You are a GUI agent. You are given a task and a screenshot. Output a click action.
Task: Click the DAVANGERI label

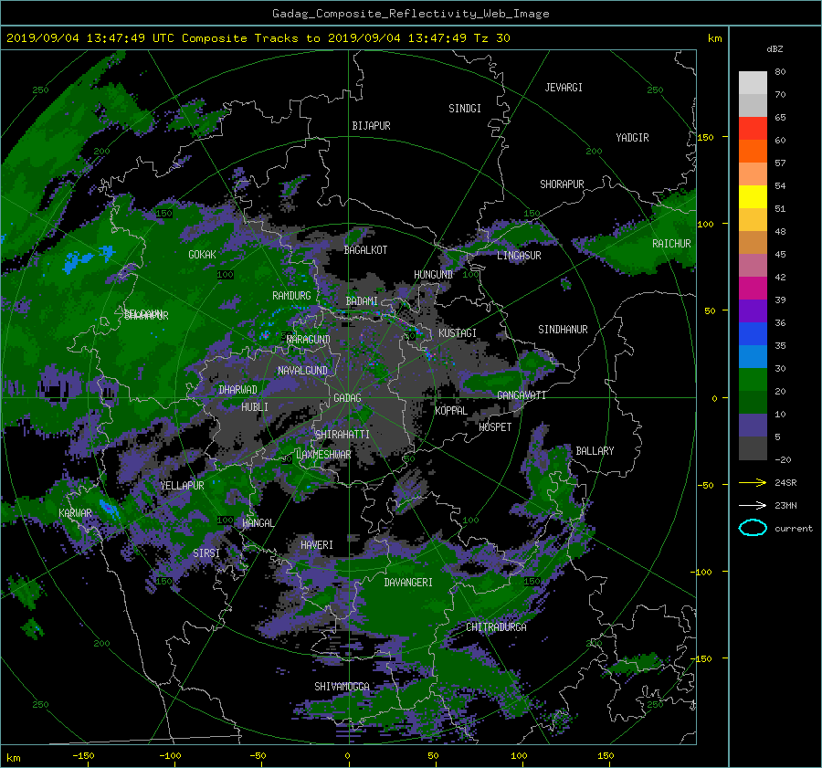408,583
